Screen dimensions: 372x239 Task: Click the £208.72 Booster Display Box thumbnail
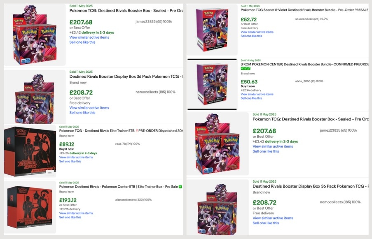[35, 97]
